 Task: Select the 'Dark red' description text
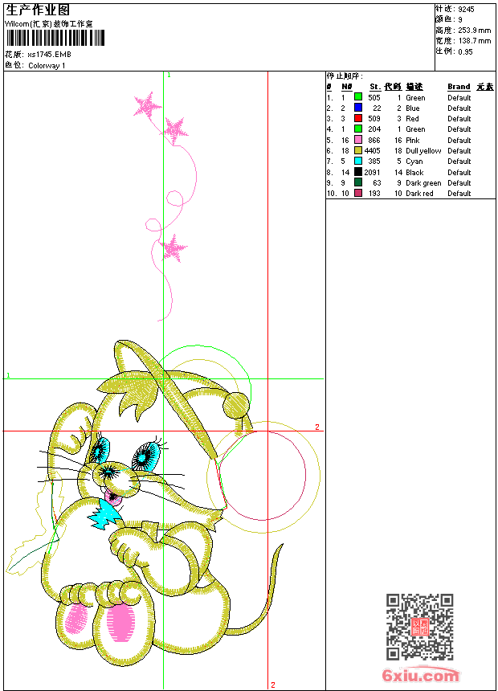pyautogui.click(x=419, y=194)
